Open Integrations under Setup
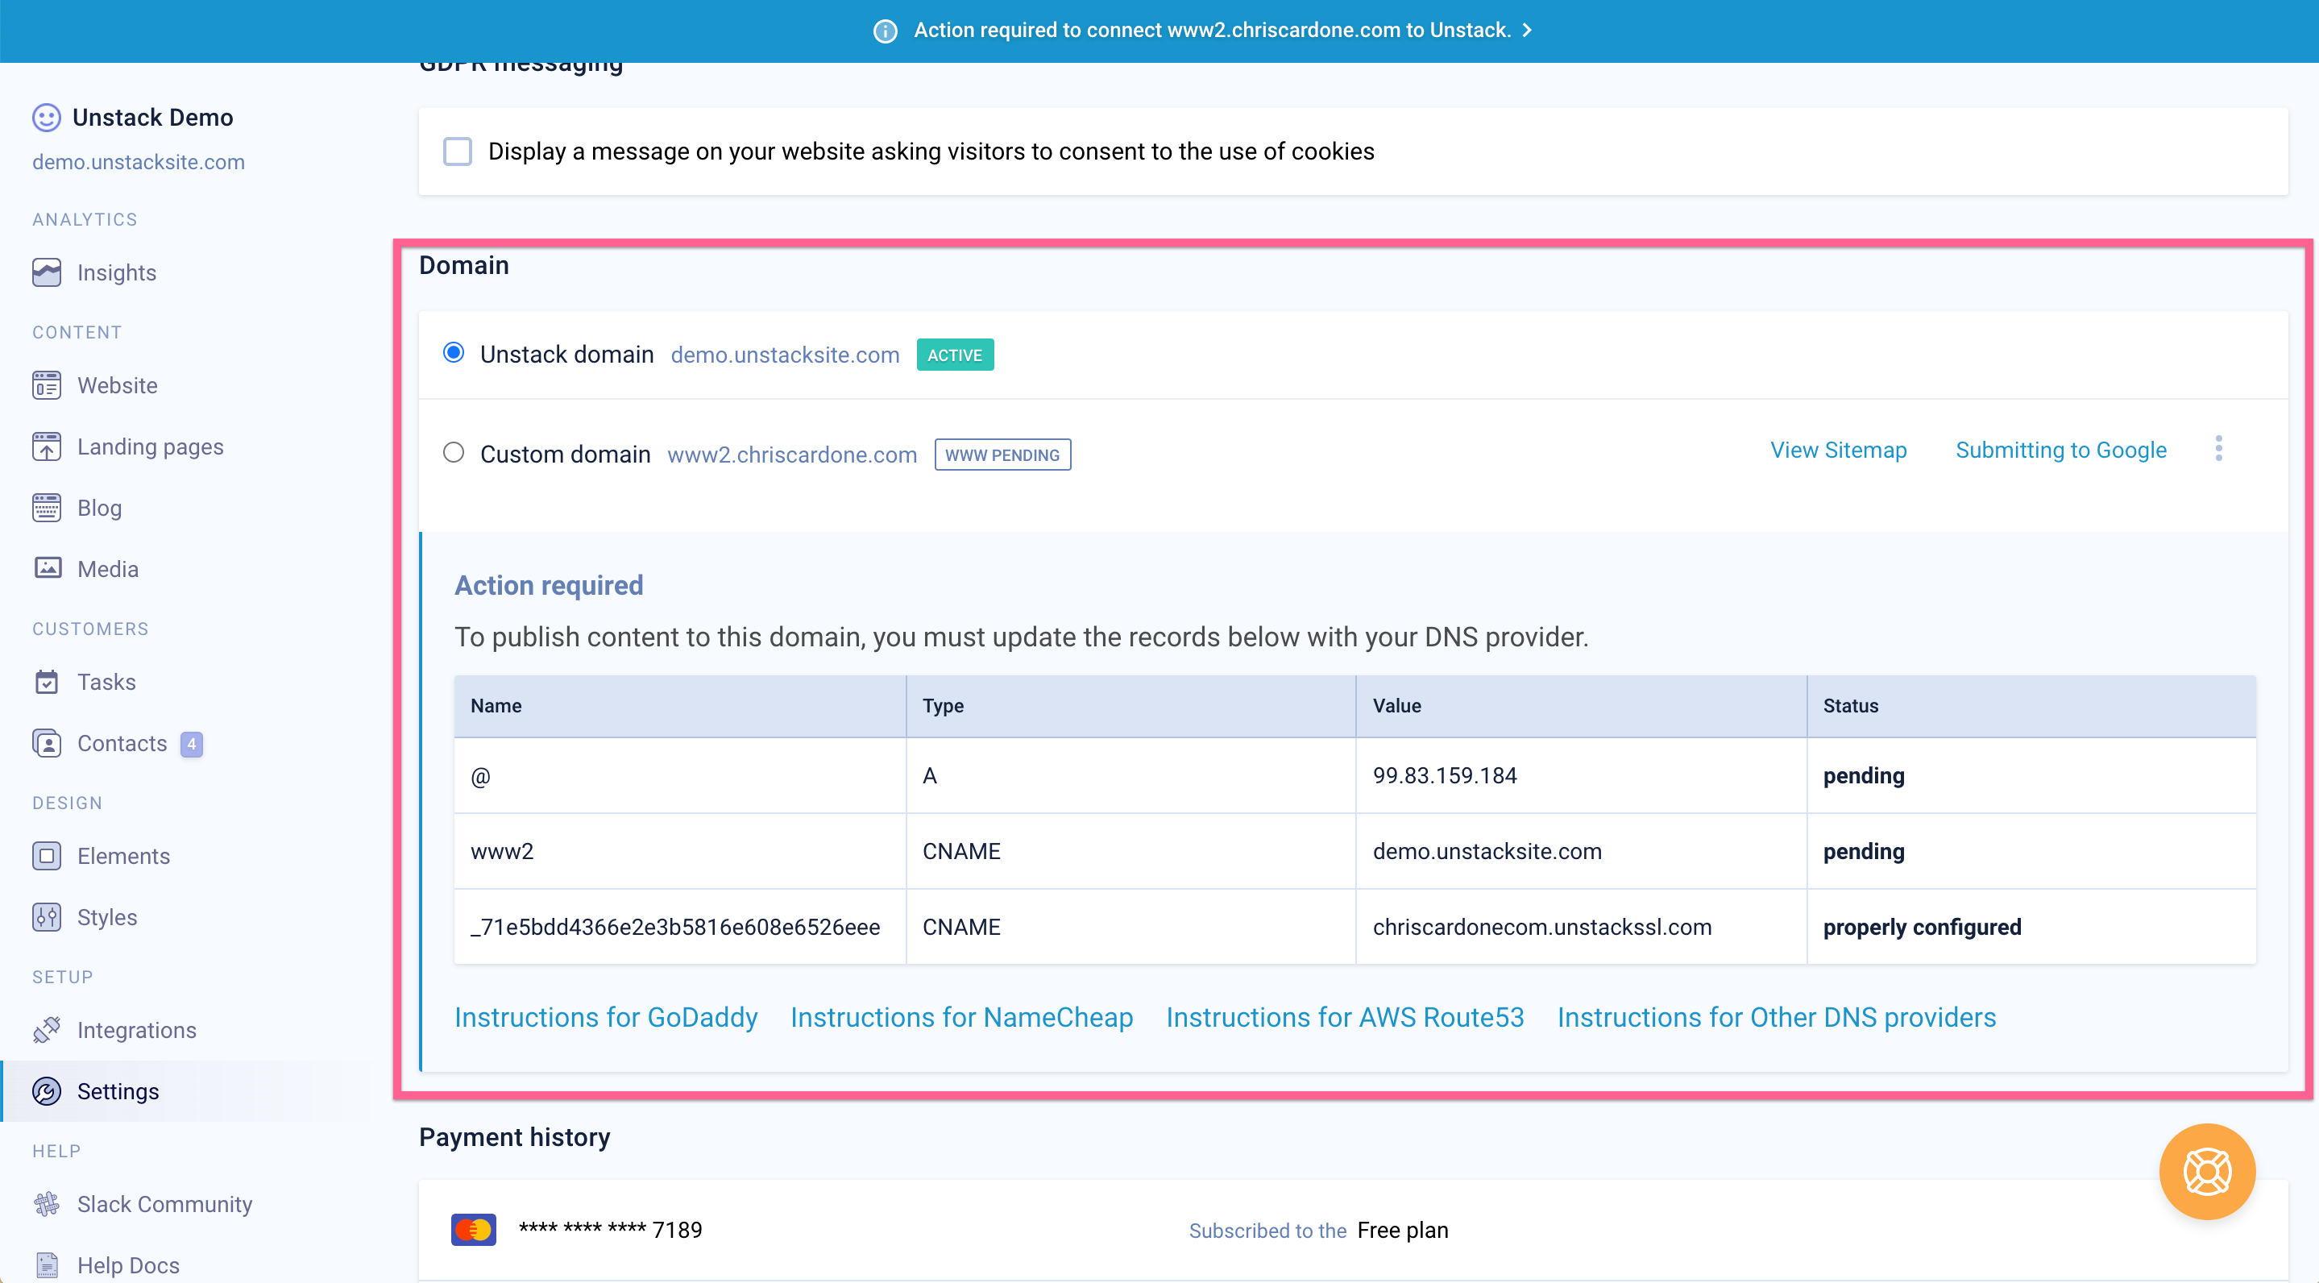 (137, 1030)
